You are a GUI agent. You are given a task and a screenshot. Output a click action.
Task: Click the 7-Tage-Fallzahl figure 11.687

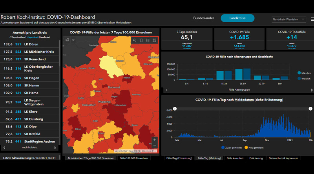[187, 46]
